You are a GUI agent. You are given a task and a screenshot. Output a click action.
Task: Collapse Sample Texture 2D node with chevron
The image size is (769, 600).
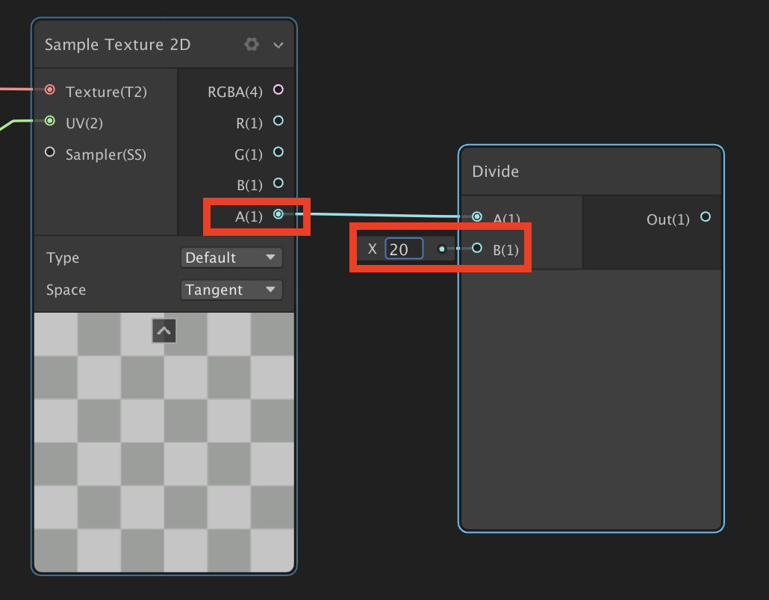[x=278, y=46]
